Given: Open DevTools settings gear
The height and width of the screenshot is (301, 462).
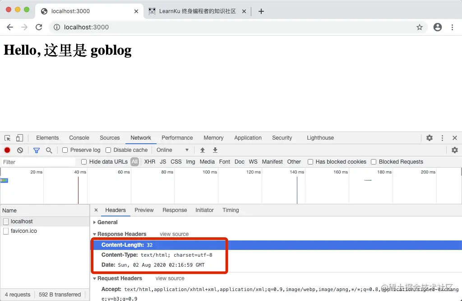Looking at the screenshot, I should tap(430, 138).
